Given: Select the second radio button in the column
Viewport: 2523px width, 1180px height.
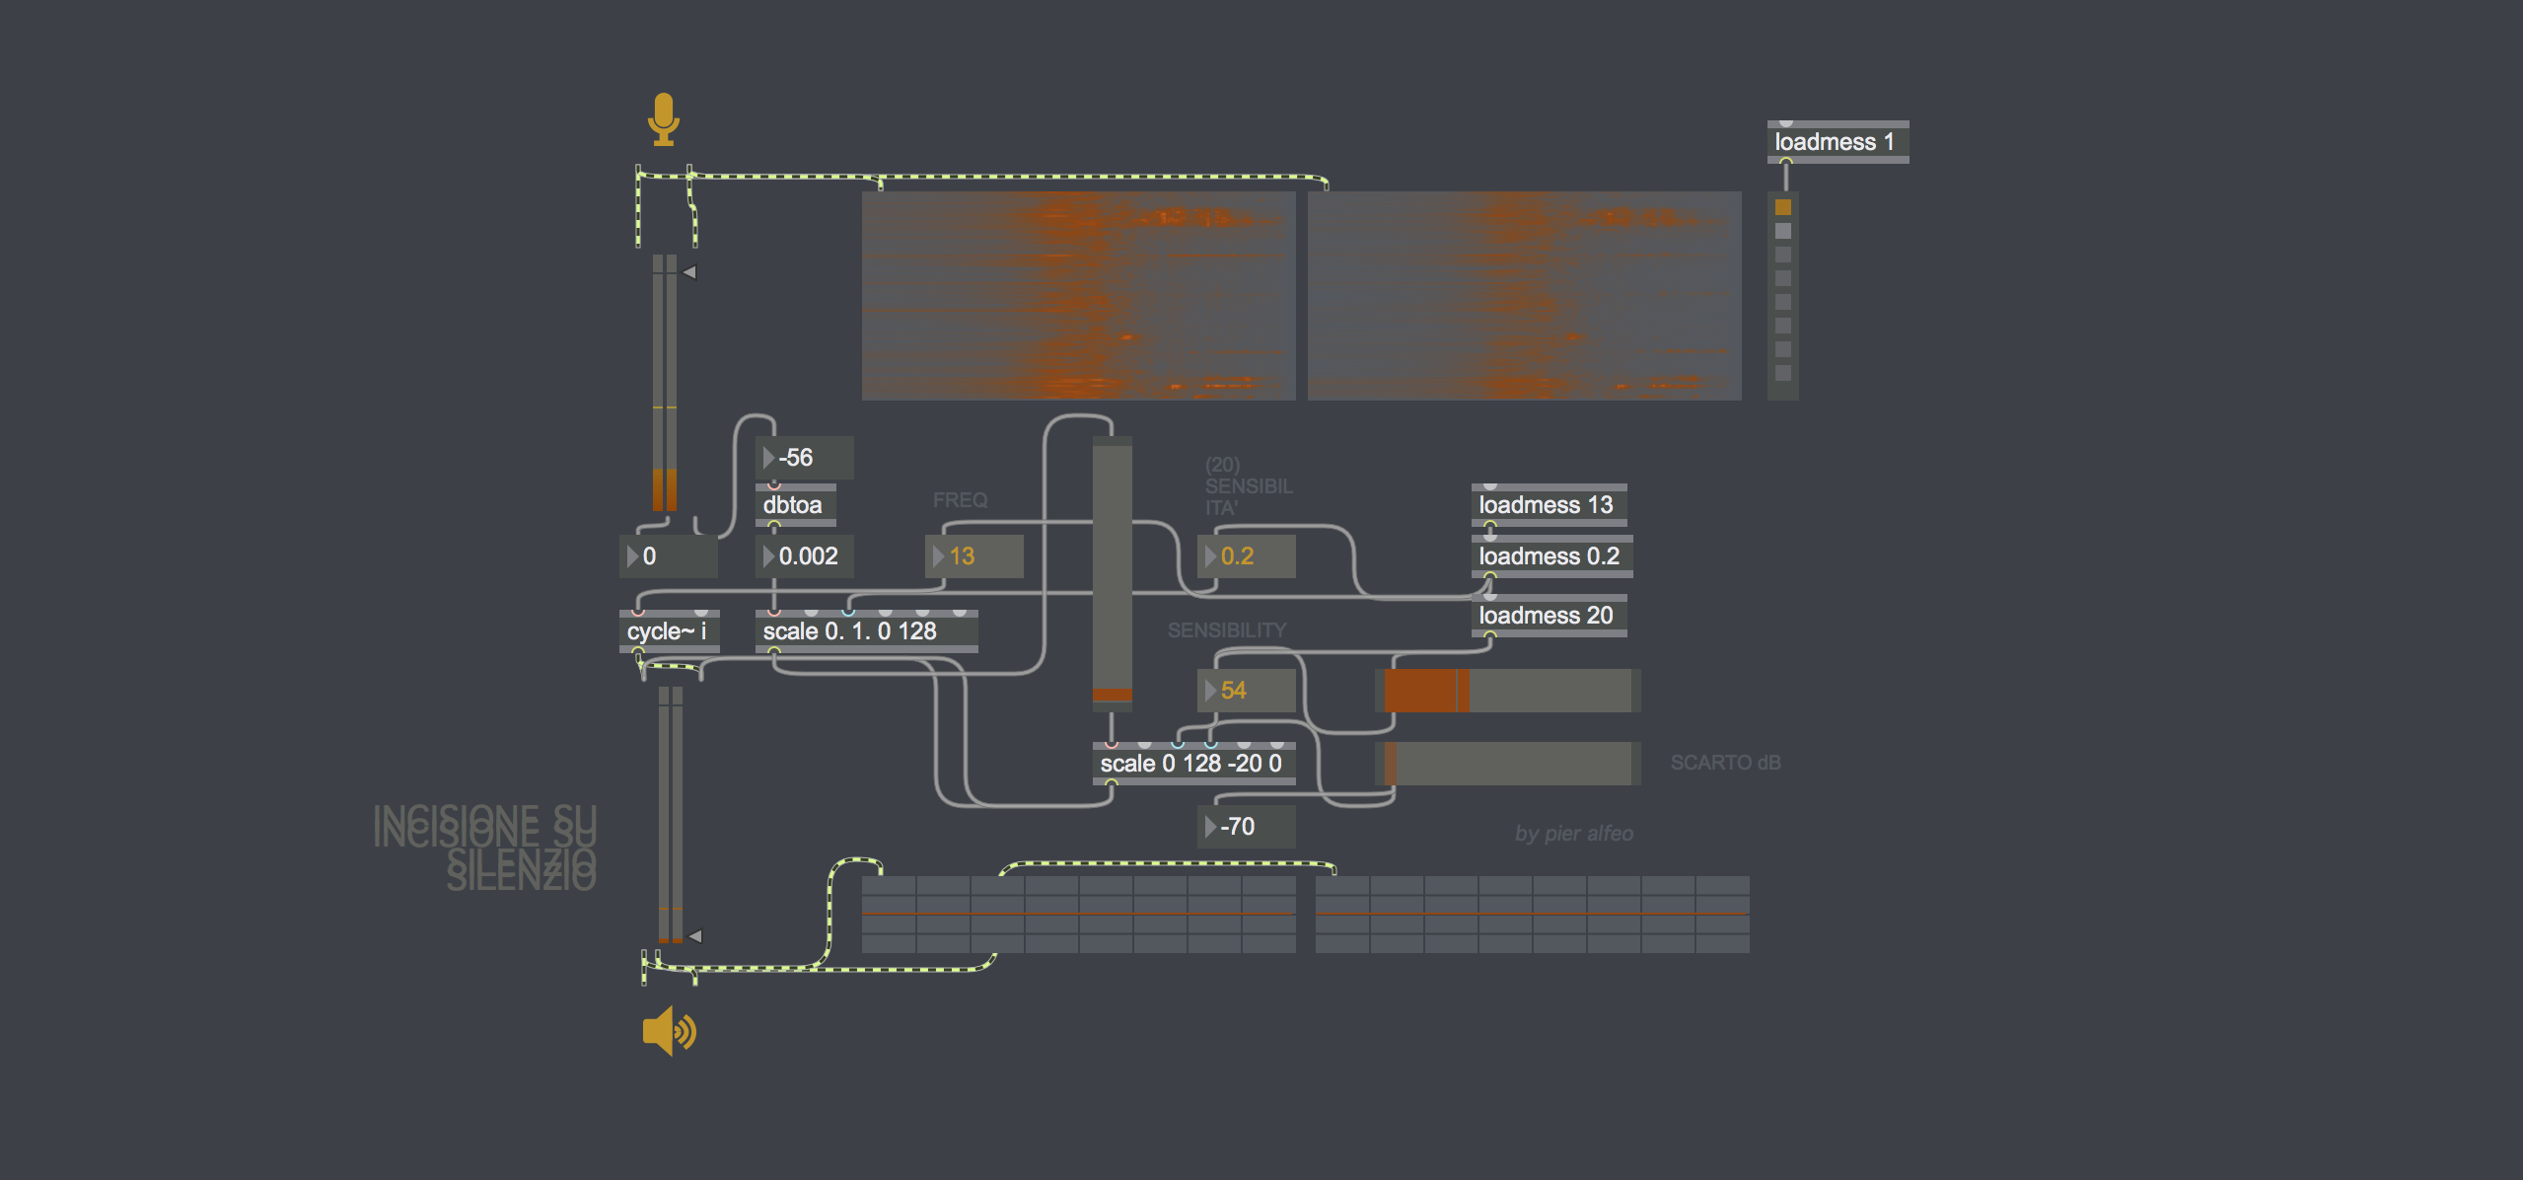Looking at the screenshot, I should pos(1782,231).
